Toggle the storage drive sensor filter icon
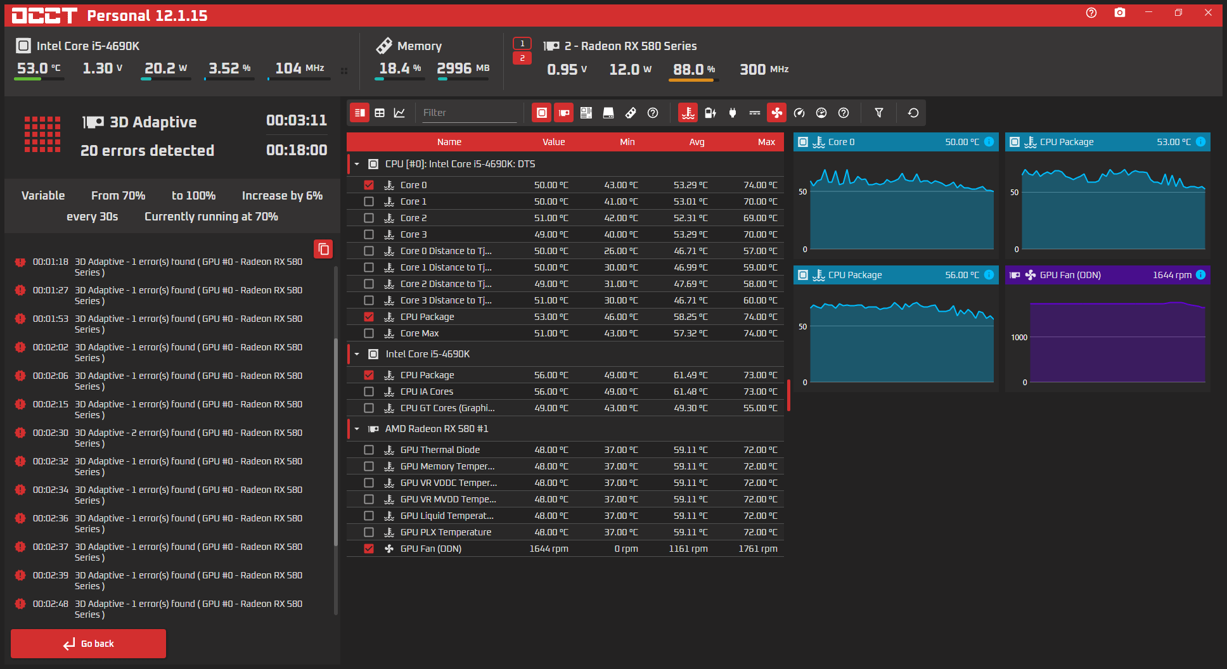The width and height of the screenshot is (1227, 669). pyautogui.click(x=608, y=113)
